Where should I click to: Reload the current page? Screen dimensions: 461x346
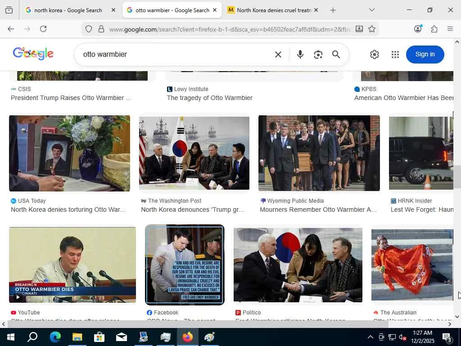43,29
